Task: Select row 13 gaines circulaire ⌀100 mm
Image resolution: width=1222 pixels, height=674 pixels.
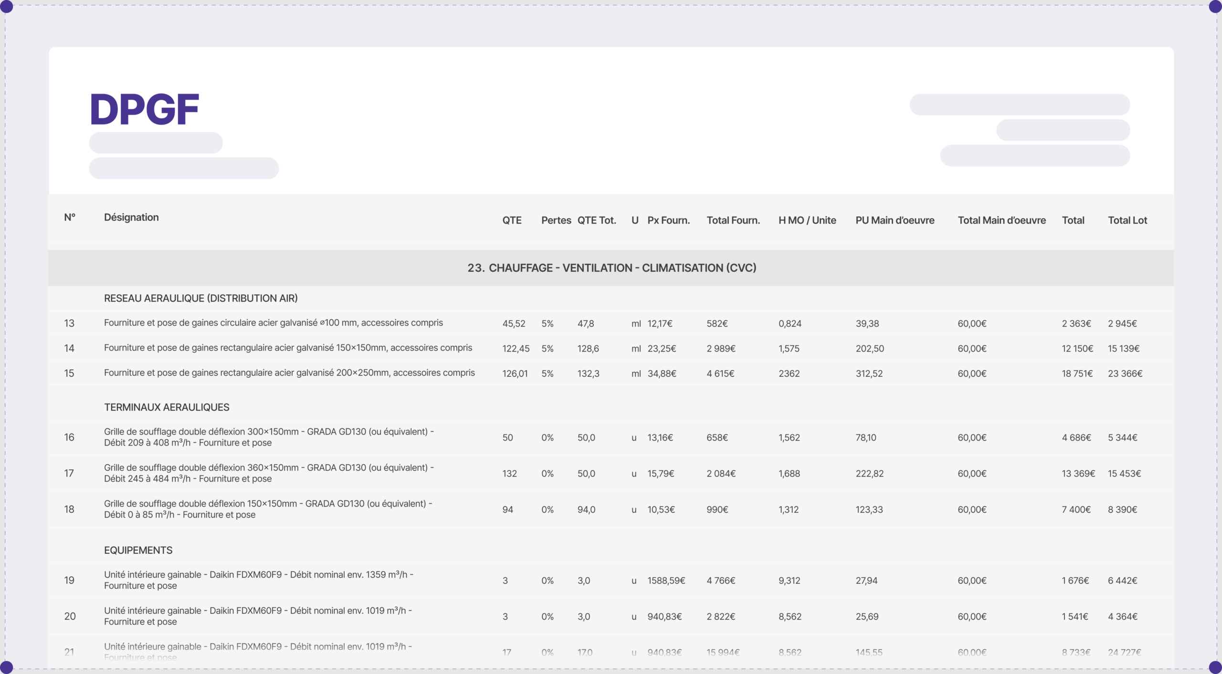Action: tap(273, 323)
